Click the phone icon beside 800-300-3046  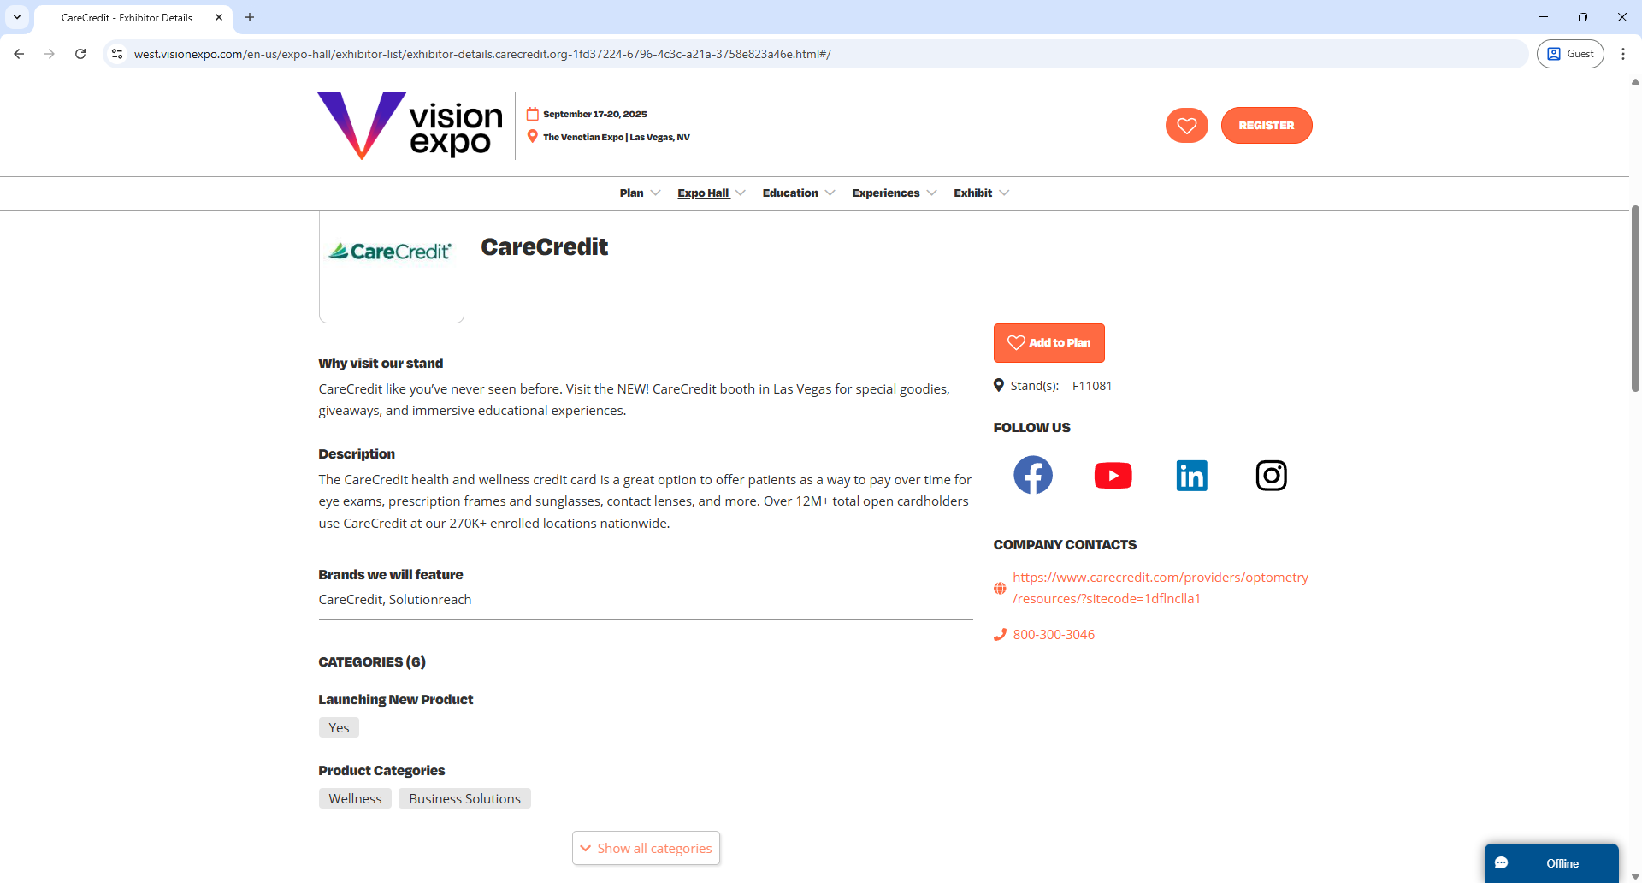click(x=1000, y=634)
